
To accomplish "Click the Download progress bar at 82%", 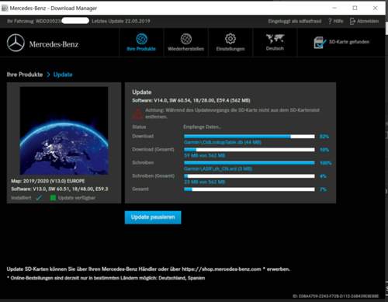I will click(249, 137).
